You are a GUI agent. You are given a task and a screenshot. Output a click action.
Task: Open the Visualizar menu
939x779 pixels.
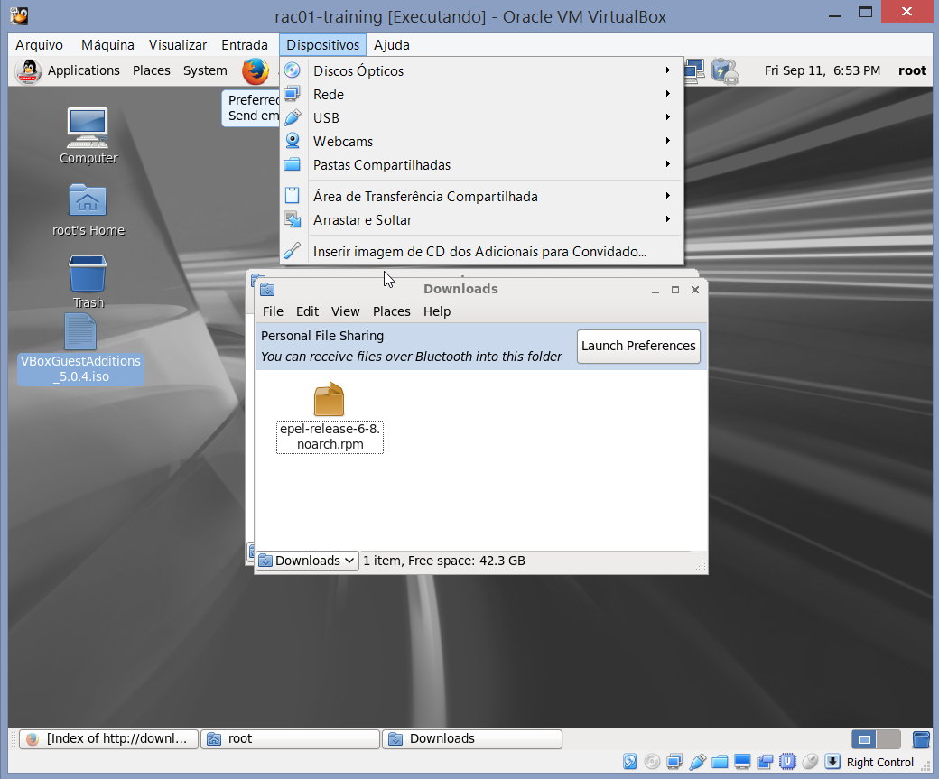(x=178, y=45)
